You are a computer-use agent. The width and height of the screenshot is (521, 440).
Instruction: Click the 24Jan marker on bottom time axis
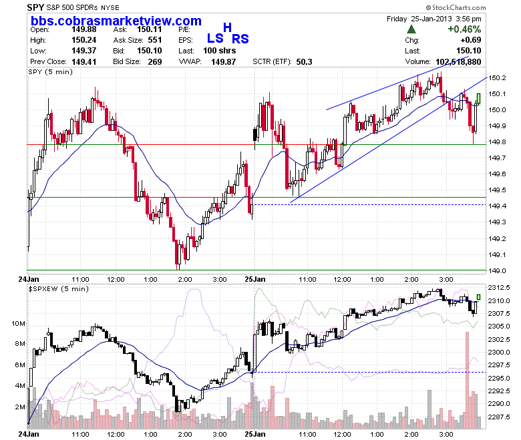(29, 434)
